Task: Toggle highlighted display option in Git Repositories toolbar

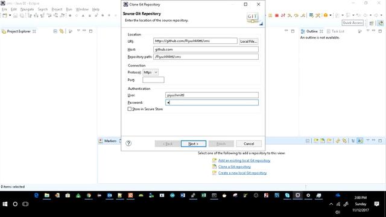Action: tap(360, 140)
